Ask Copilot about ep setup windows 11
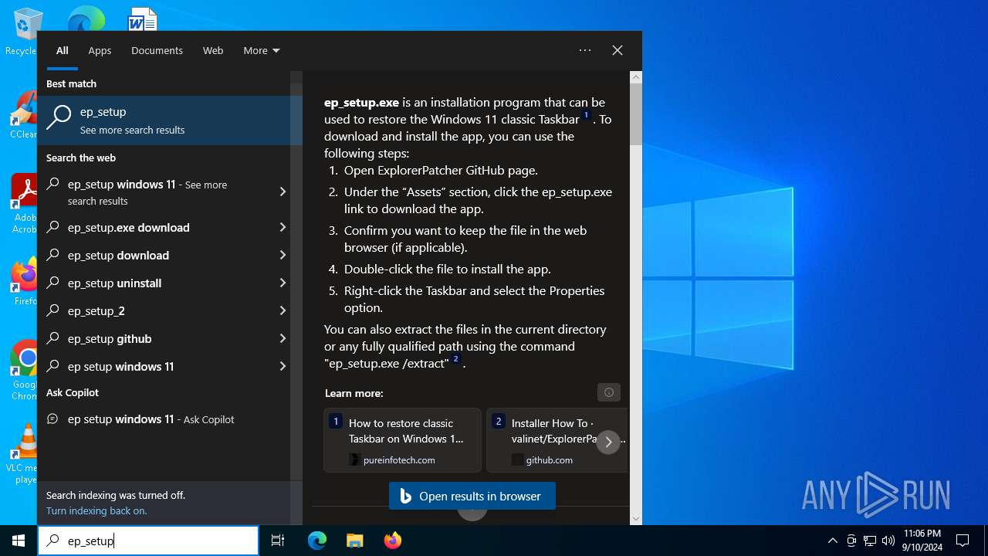Image resolution: width=988 pixels, height=556 pixels. tap(164, 419)
